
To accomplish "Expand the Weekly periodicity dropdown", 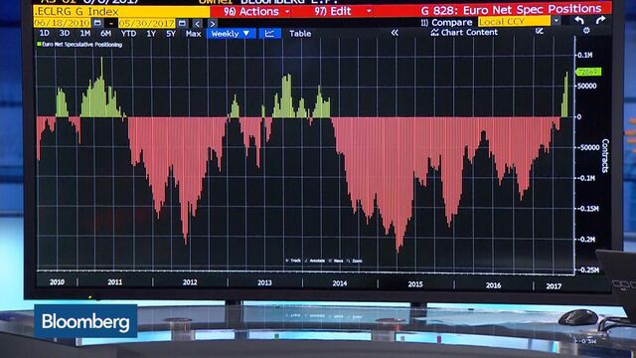I will [231, 34].
